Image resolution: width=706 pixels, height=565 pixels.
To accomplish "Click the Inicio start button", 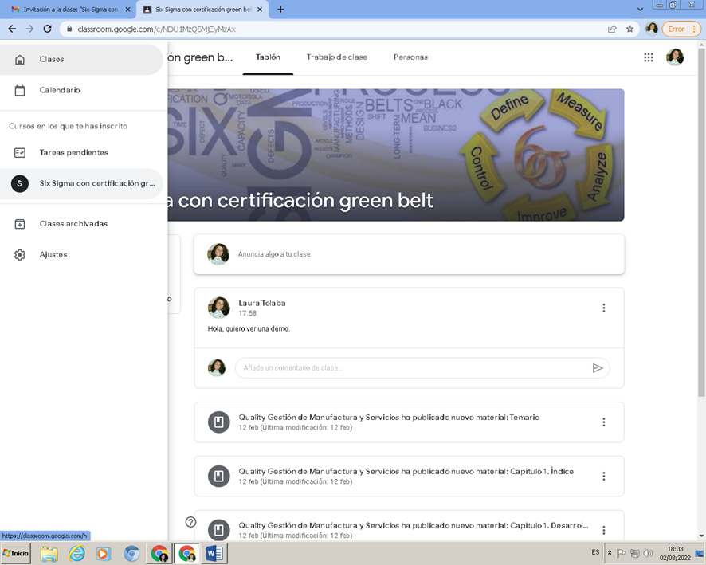I will [16, 553].
